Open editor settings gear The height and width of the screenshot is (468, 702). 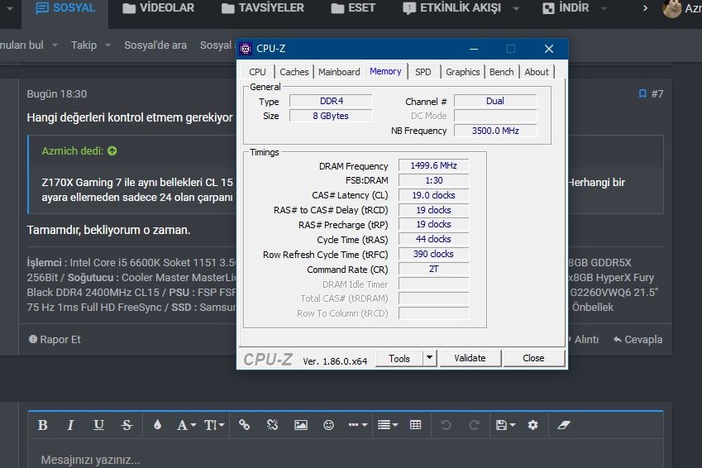[532, 424]
